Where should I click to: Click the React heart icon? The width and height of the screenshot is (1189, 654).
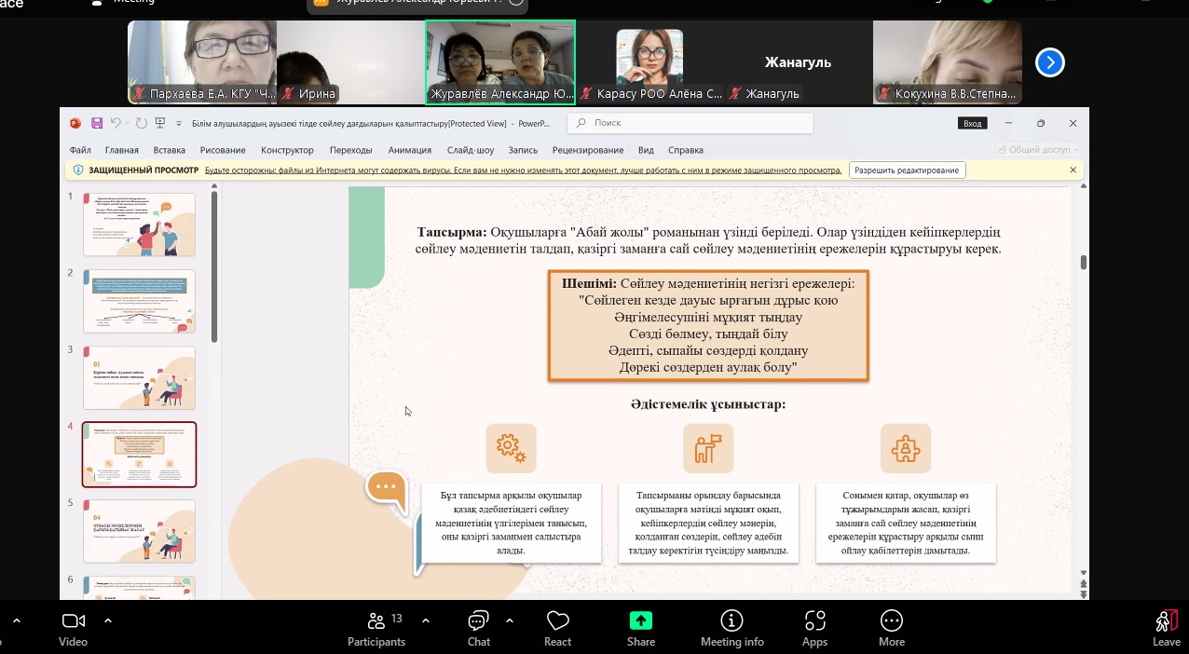(x=557, y=621)
